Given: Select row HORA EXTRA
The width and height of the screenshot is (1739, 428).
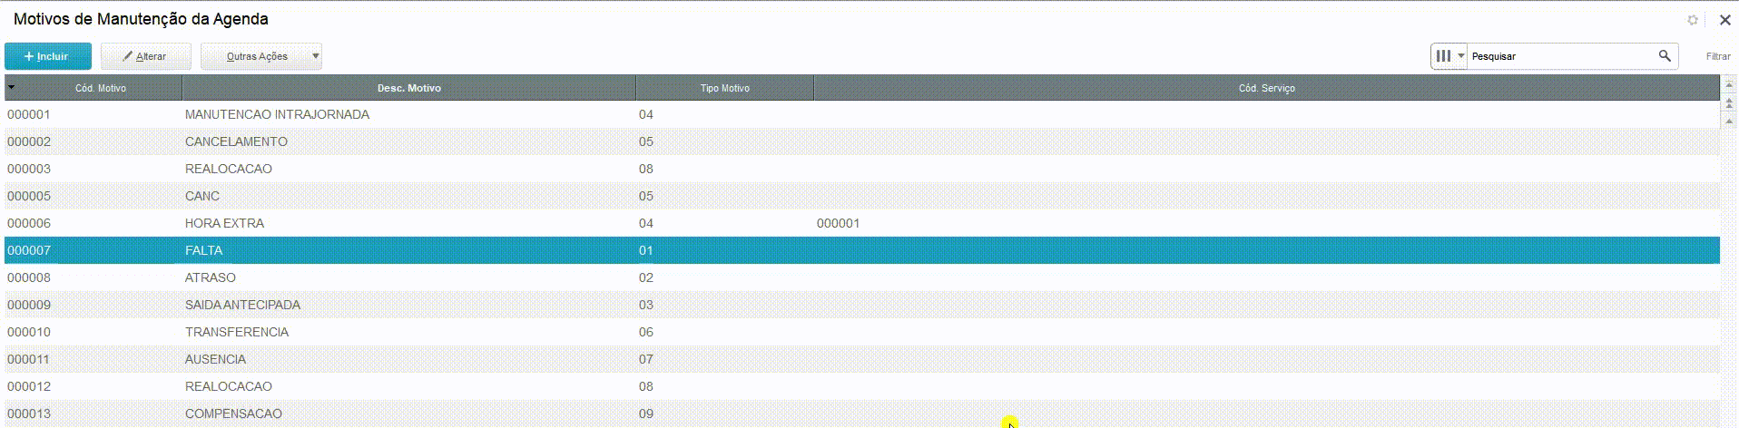Looking at the screenshot, I should point(862,223).
